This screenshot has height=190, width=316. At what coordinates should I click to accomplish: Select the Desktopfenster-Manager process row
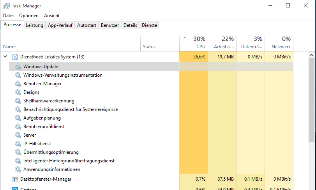(147, 179)
